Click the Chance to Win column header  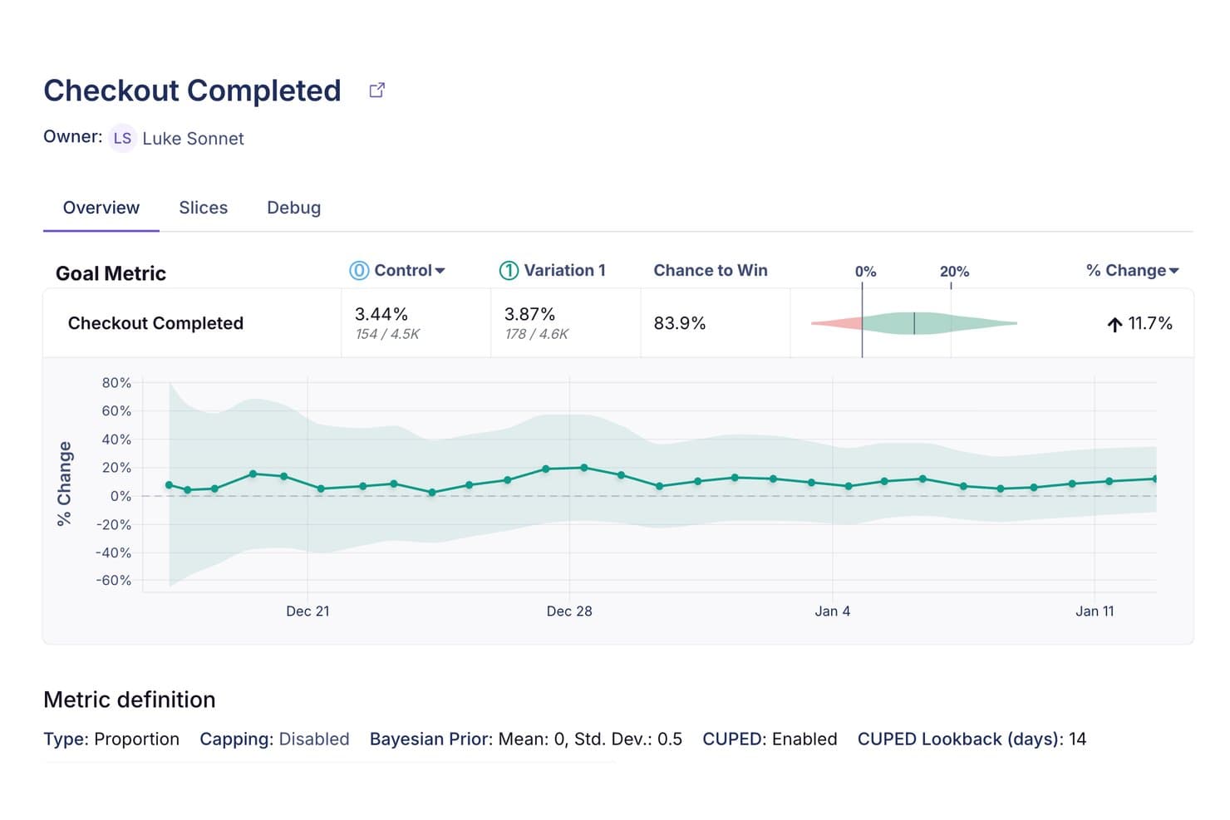pos(711,270)
